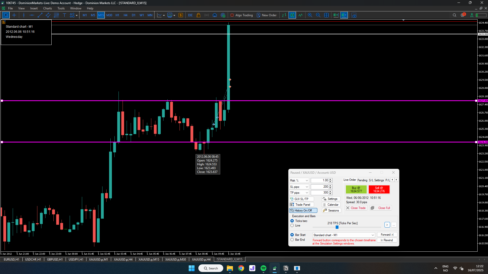The height and width of the screenshot is (274, 488).
Task: Open the account notifications icon
Action: tap(463, 15)
